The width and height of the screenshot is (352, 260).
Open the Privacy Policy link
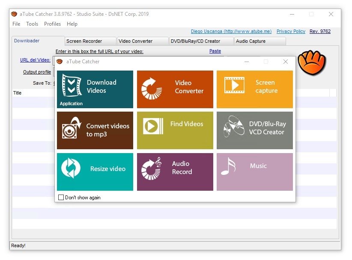[x=291, y=31]
